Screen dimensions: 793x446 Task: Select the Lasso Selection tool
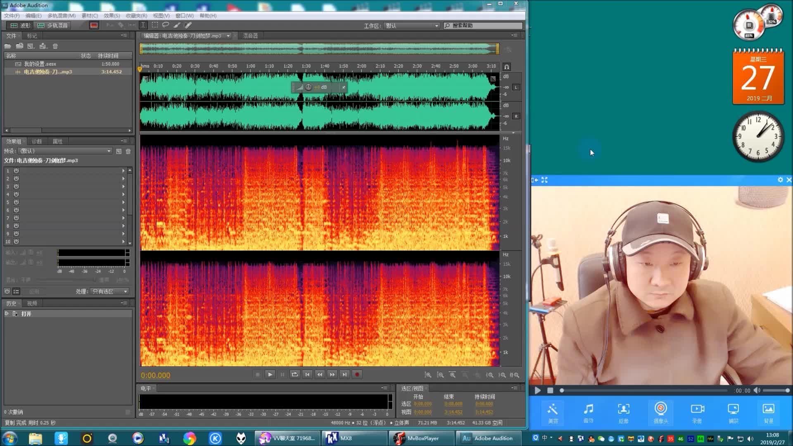(x=166, y=25)
